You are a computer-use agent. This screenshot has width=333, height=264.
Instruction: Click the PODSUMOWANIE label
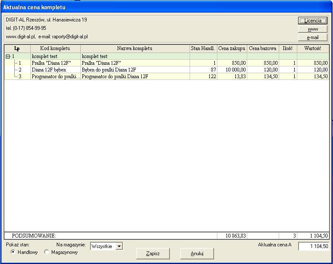point(34,236)
